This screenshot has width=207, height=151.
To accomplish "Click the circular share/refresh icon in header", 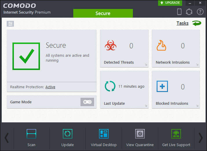I will [189, 12].
